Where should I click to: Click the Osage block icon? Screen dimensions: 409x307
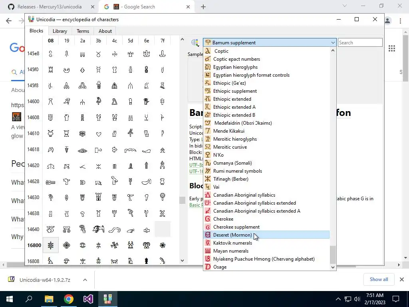pyautogui.click(x=208, y=267)
